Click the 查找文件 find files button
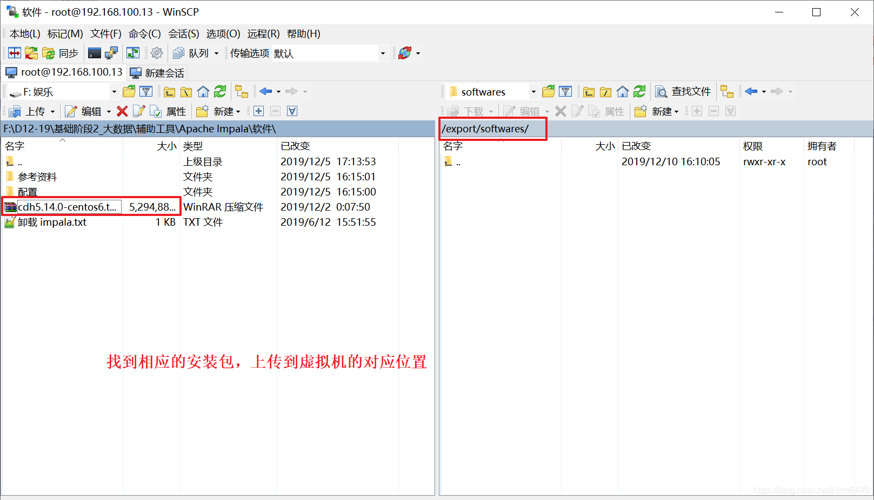 (683, 91)
